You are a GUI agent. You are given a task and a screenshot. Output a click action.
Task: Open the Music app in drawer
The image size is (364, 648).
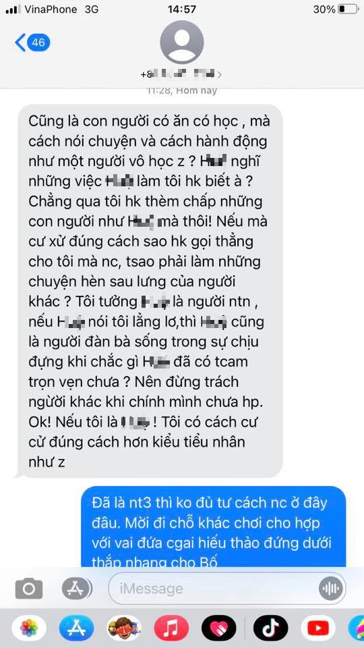point(171,628)
